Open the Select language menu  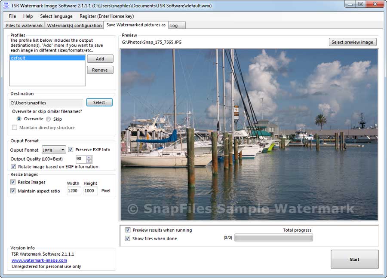[x=56, y=16]
